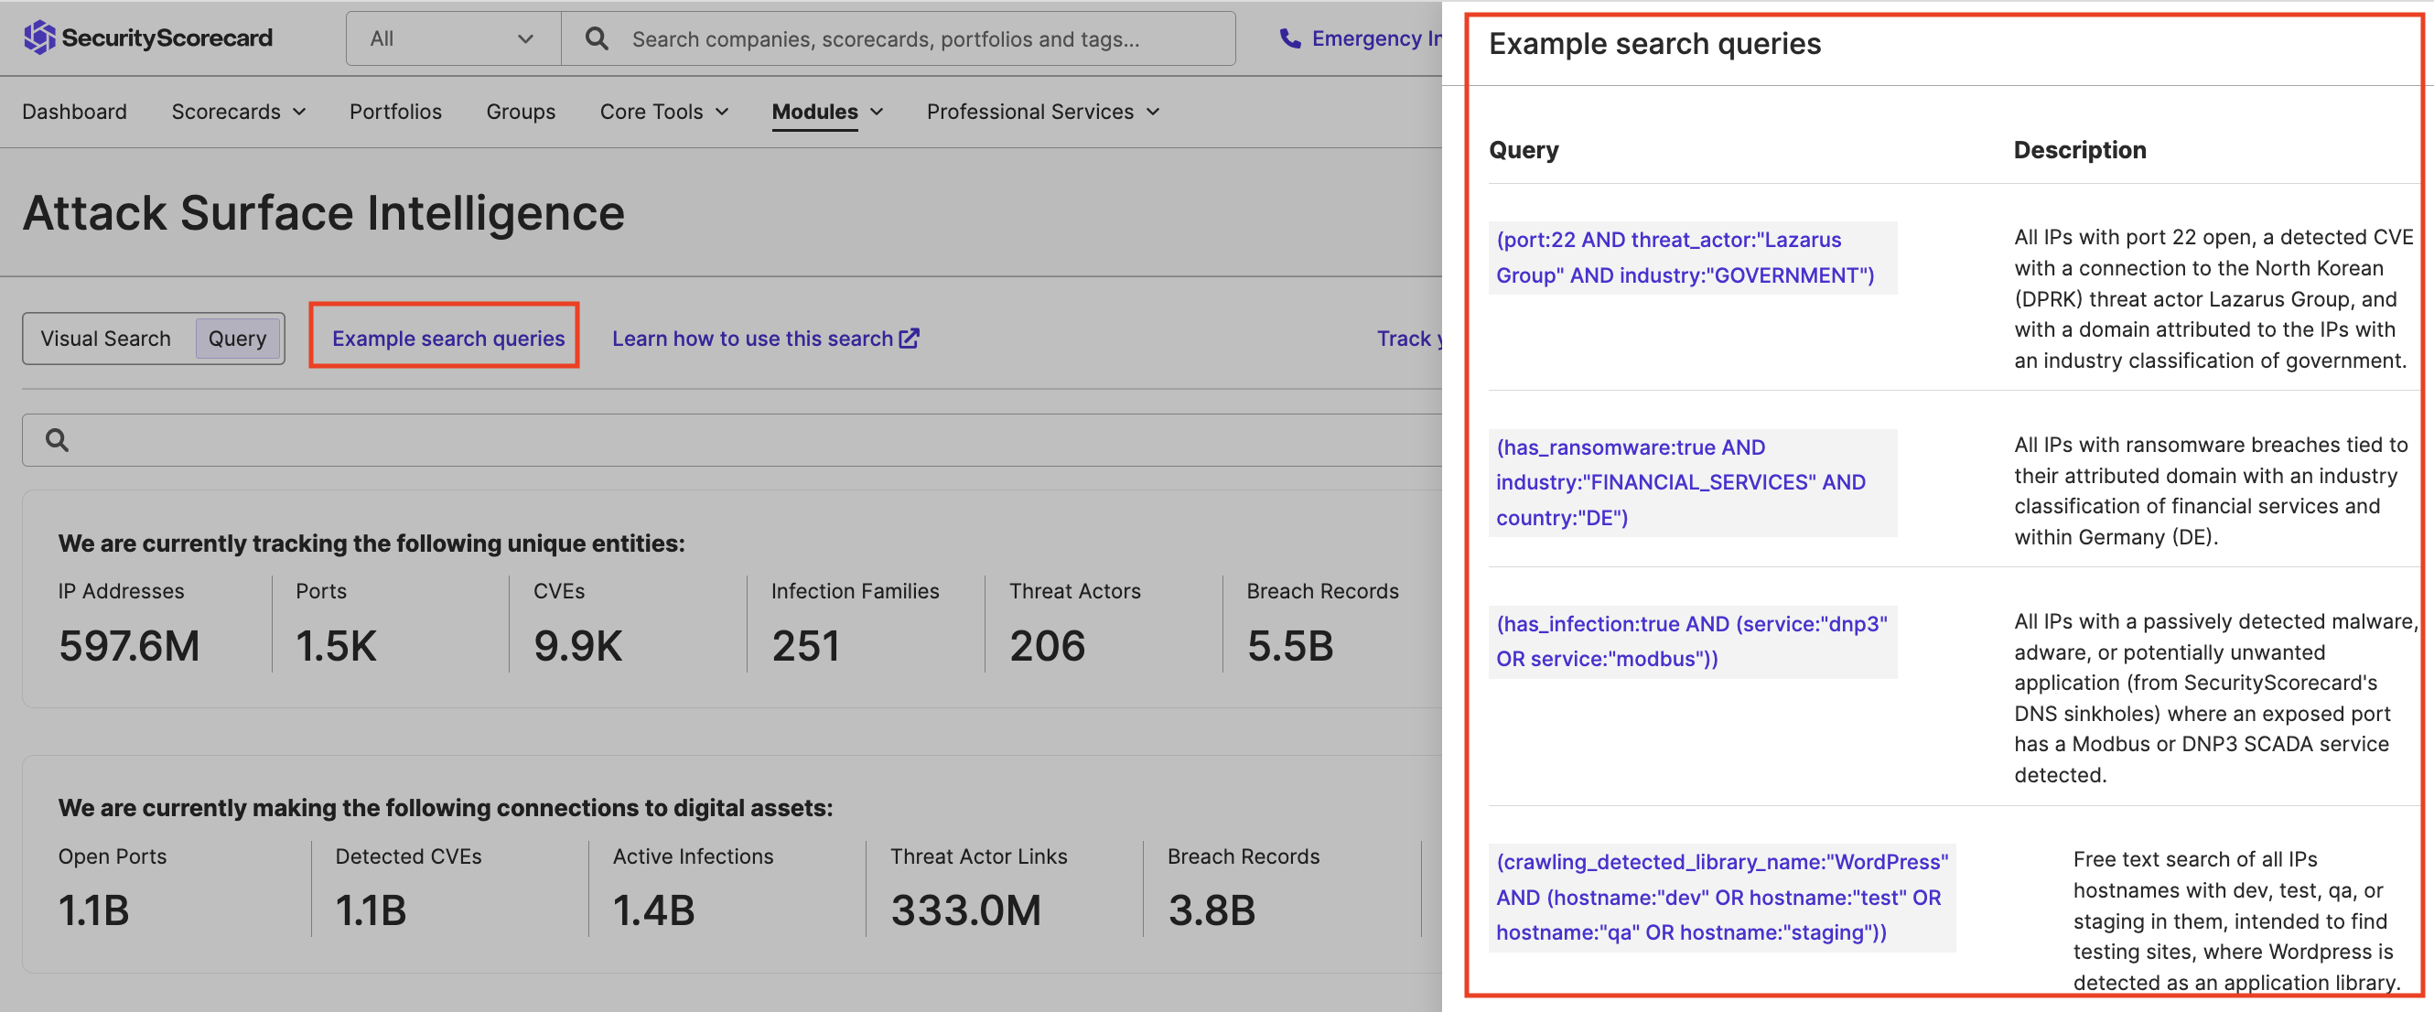Click the Track link at right of toolbar
Viewport: 2434px width, 1012px height.
coord(1409,339)
